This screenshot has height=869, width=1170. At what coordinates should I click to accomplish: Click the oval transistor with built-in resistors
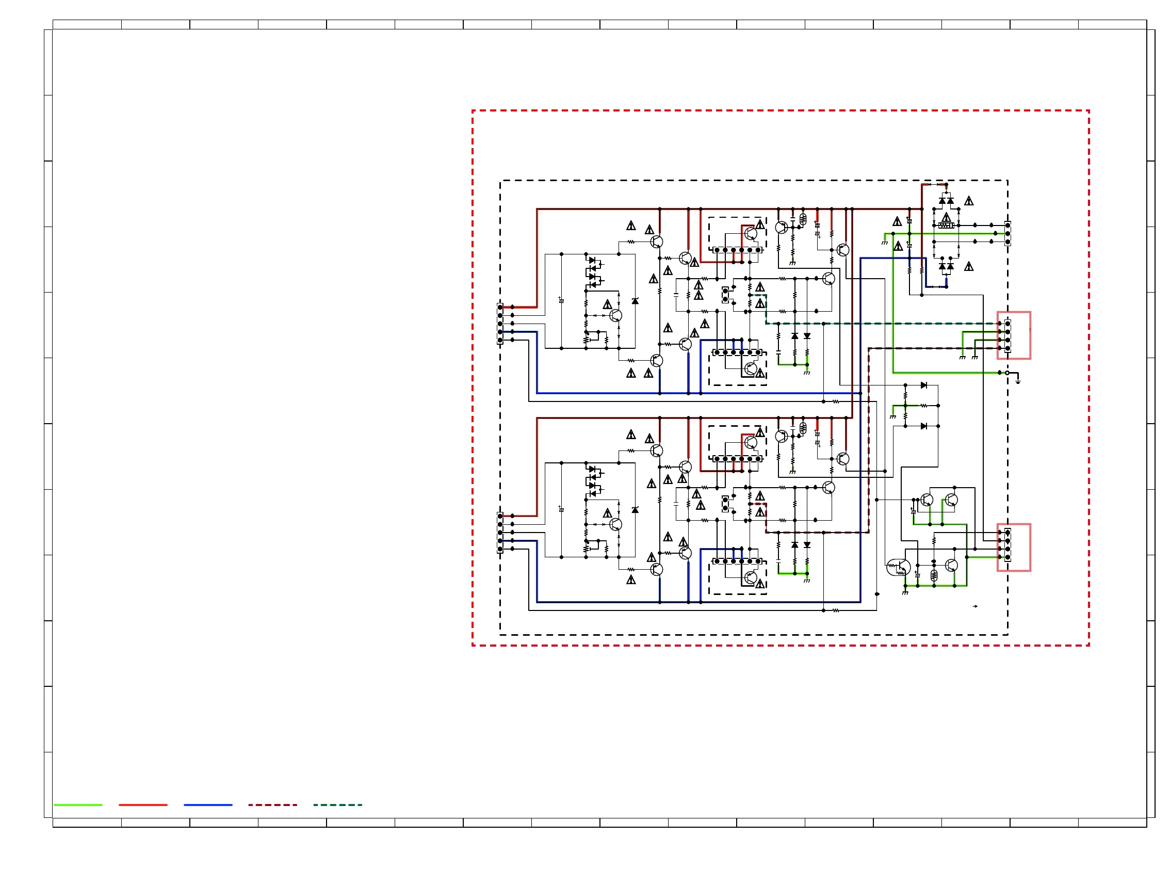coord(898,567)
